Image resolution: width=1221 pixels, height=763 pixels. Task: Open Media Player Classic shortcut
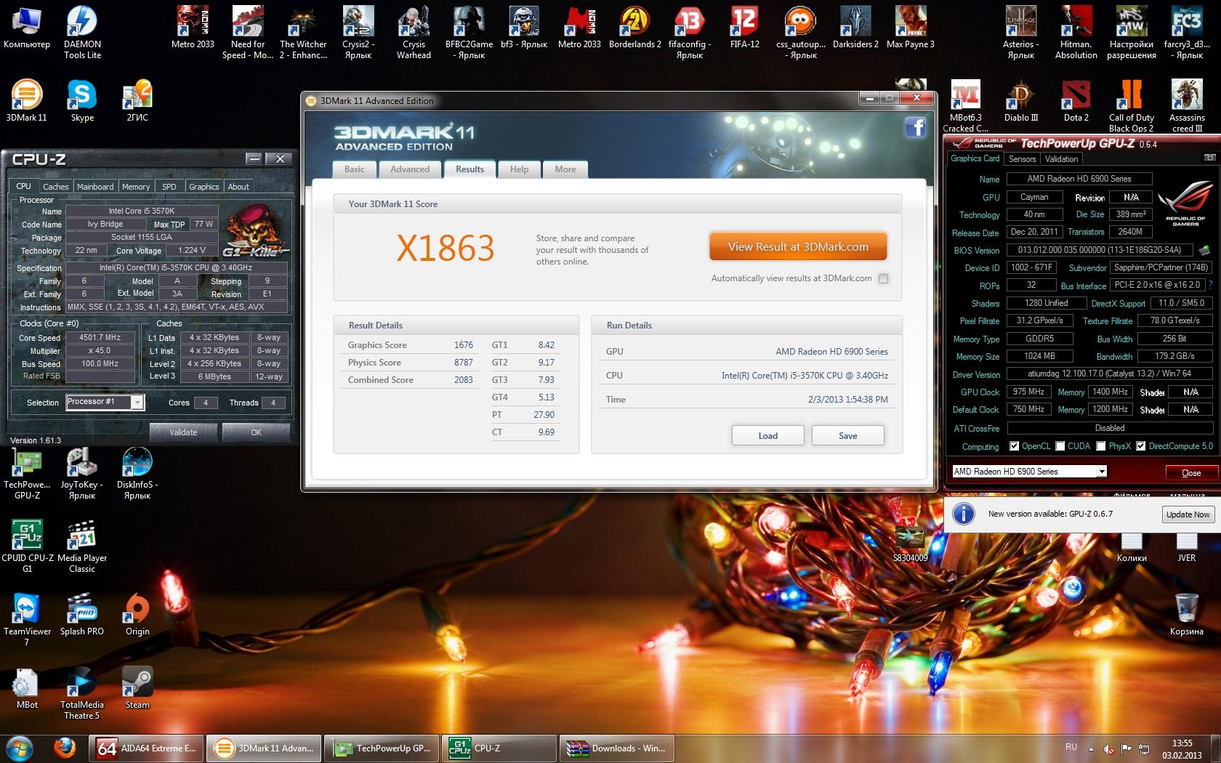[x=82, y=546]
